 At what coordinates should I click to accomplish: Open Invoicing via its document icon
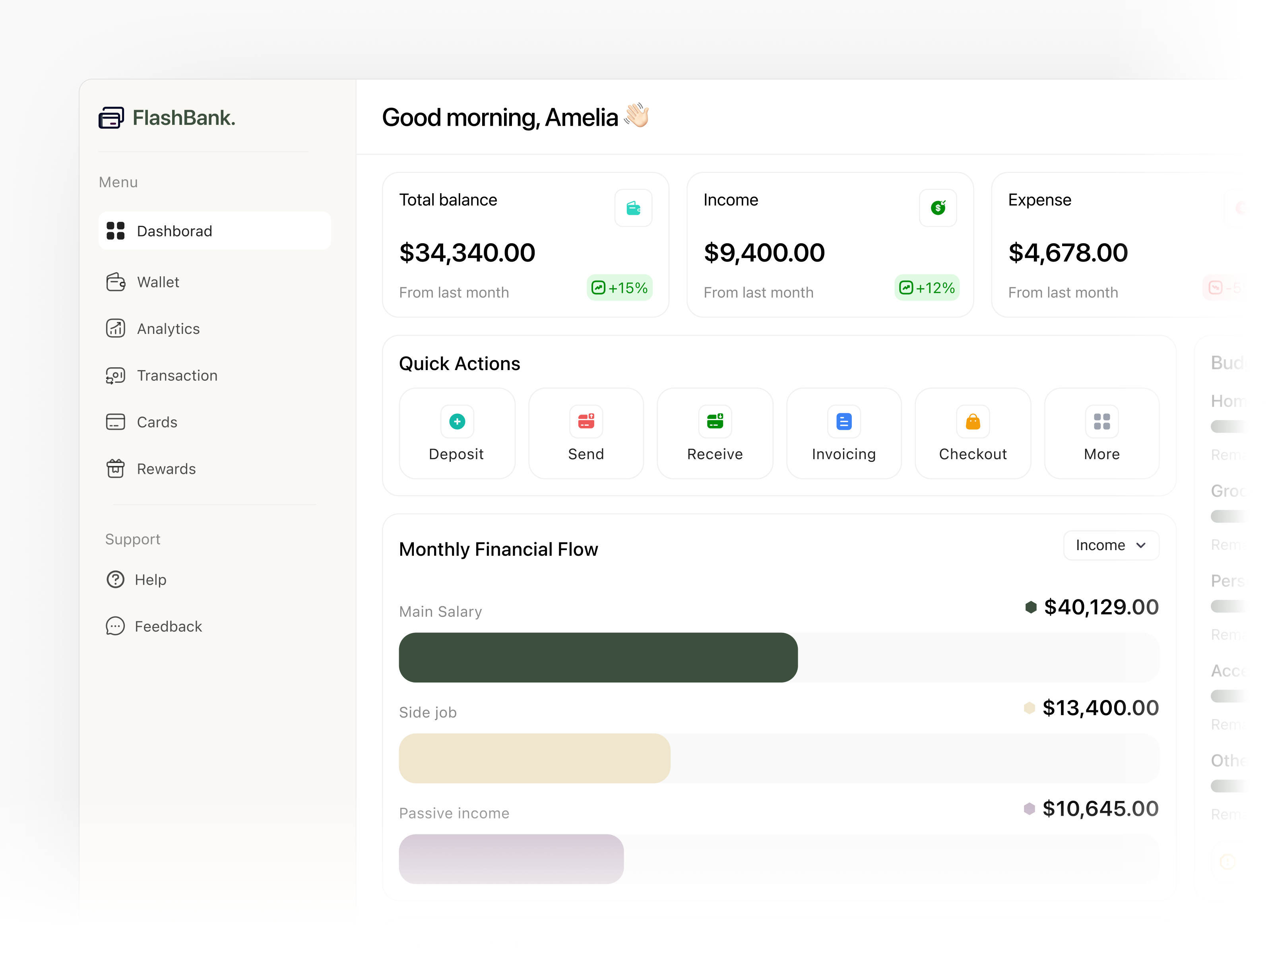(843, 421)
